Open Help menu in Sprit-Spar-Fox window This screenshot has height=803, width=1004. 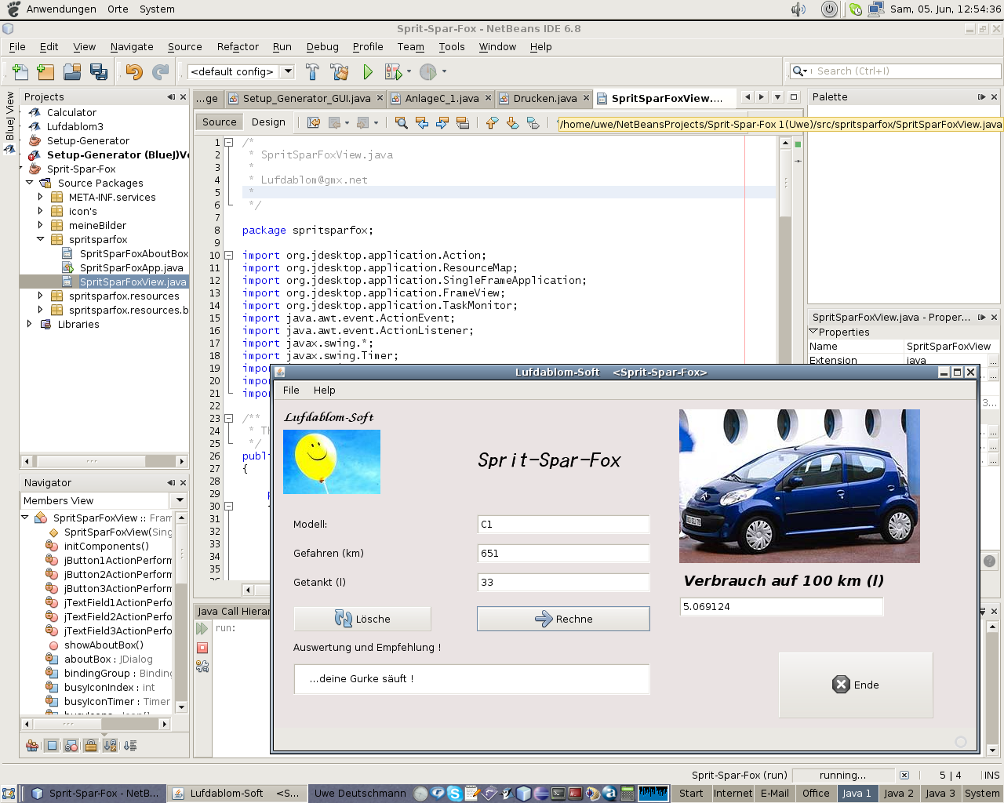[x=324, y=390]
